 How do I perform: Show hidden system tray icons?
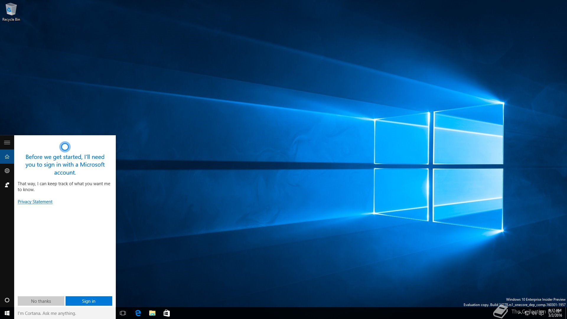point(520,313)
